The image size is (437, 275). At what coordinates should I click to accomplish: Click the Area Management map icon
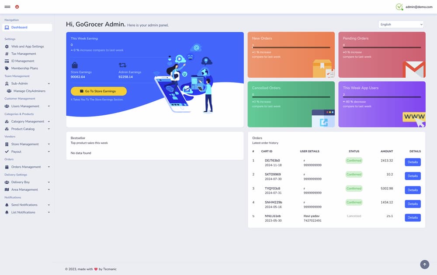coord(7,189)
